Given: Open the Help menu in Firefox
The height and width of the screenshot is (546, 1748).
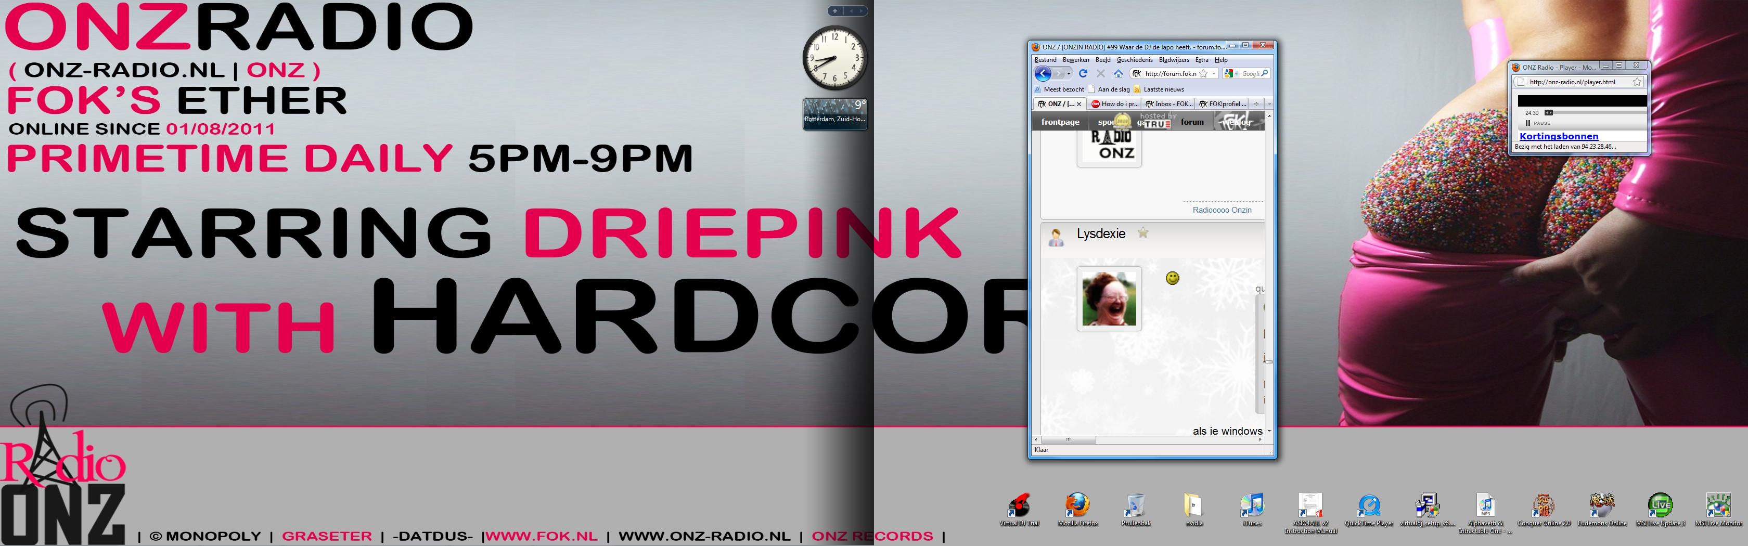Looking at the screenshot, I should point(1222,60).
